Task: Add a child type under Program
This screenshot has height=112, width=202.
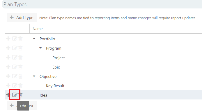Action: tap(8, 48)
